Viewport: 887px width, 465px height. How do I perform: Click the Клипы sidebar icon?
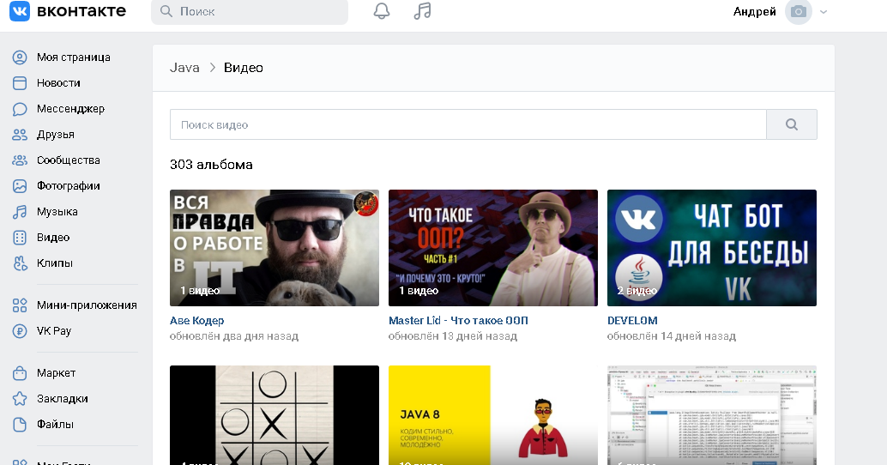point(20,263)
